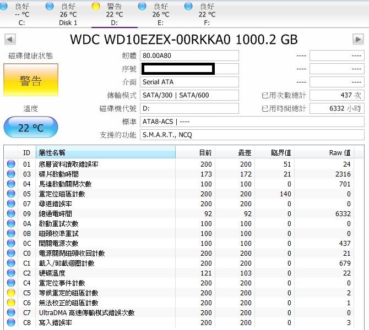The image size is (369, 330).
Task: Click the disk model title WDC WD10EZEX-00RKKA0
Action: coord(150,39)
